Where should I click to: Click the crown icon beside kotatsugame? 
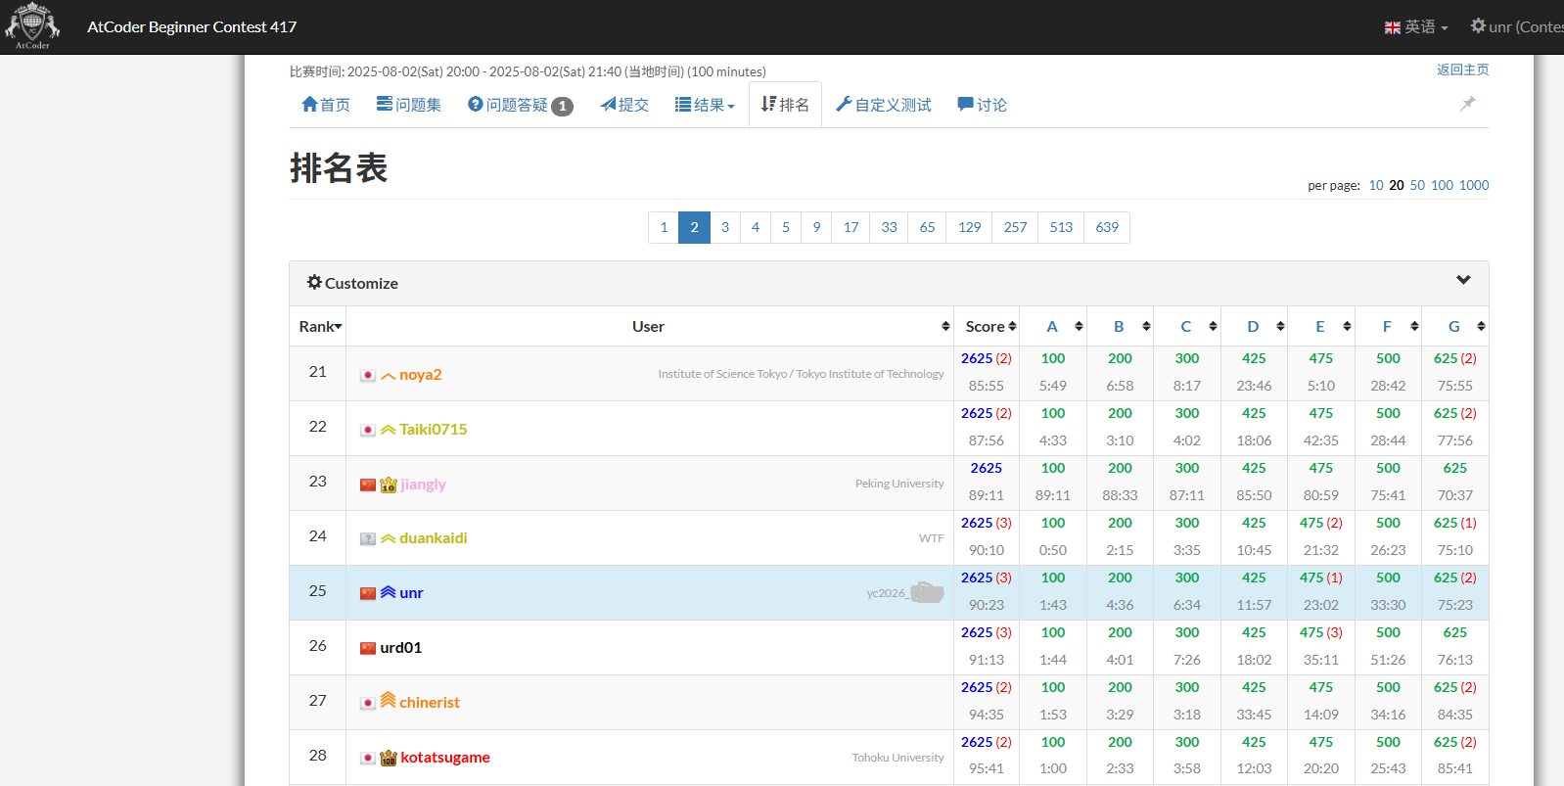[x=389, y=758]
